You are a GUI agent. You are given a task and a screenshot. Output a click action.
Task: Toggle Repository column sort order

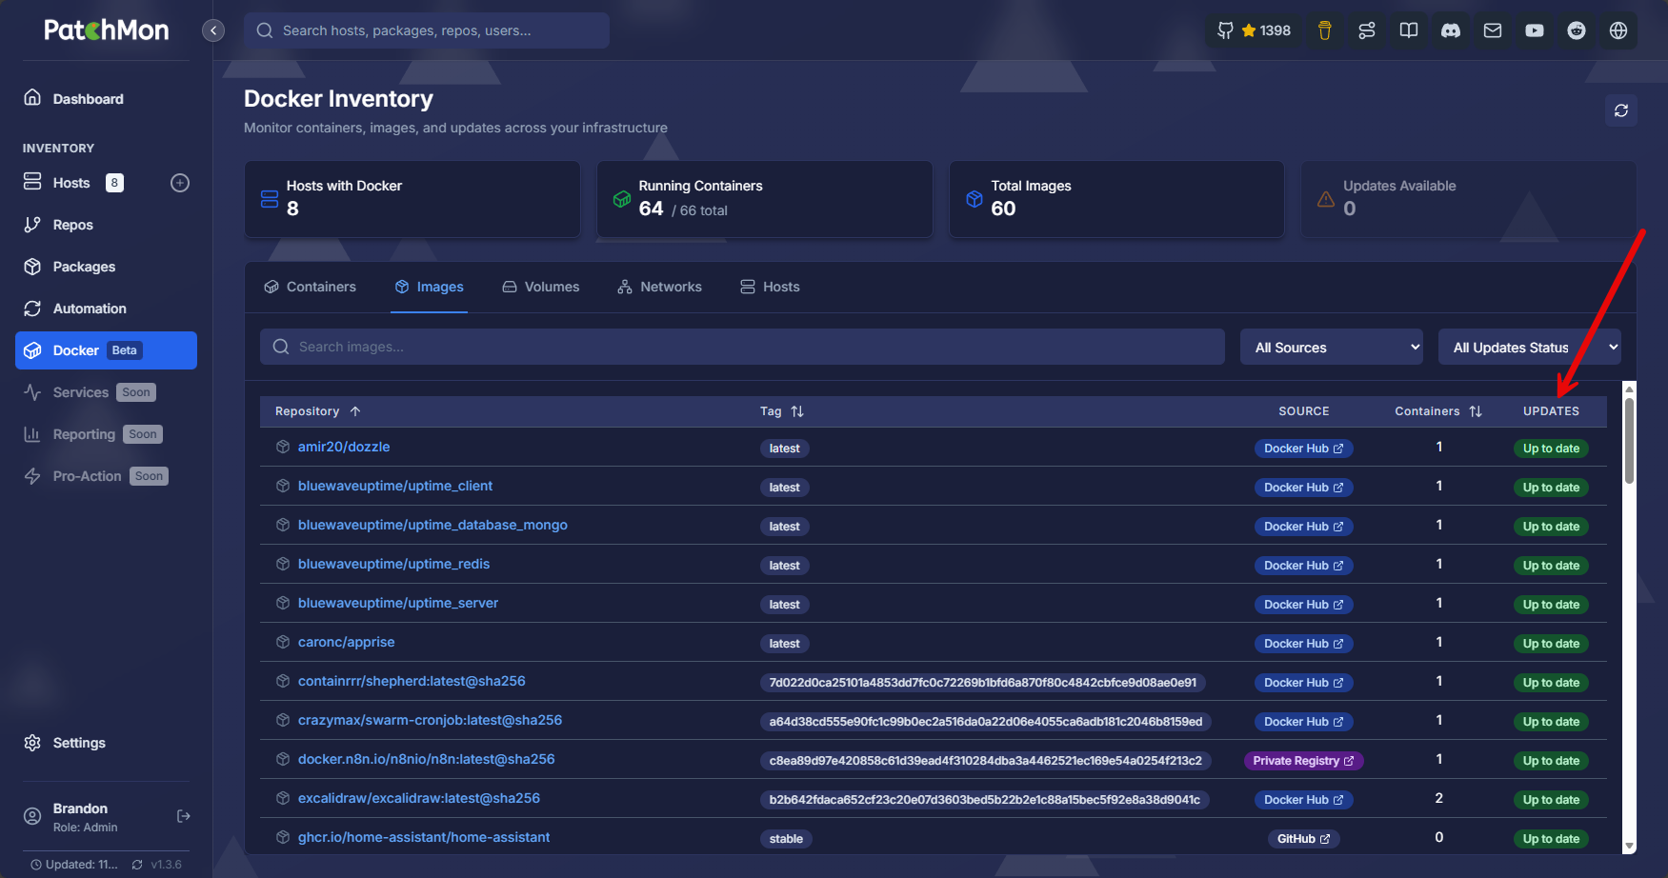[318, 411]
